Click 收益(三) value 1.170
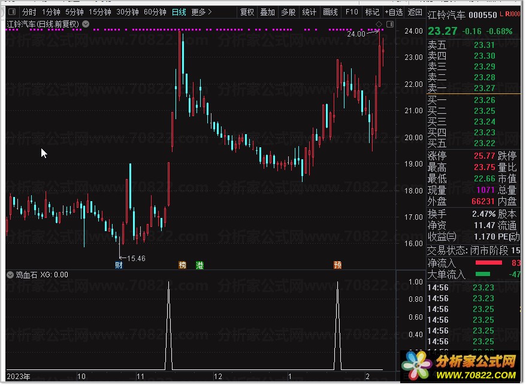The image size is (526, 385). pos(485,237)
